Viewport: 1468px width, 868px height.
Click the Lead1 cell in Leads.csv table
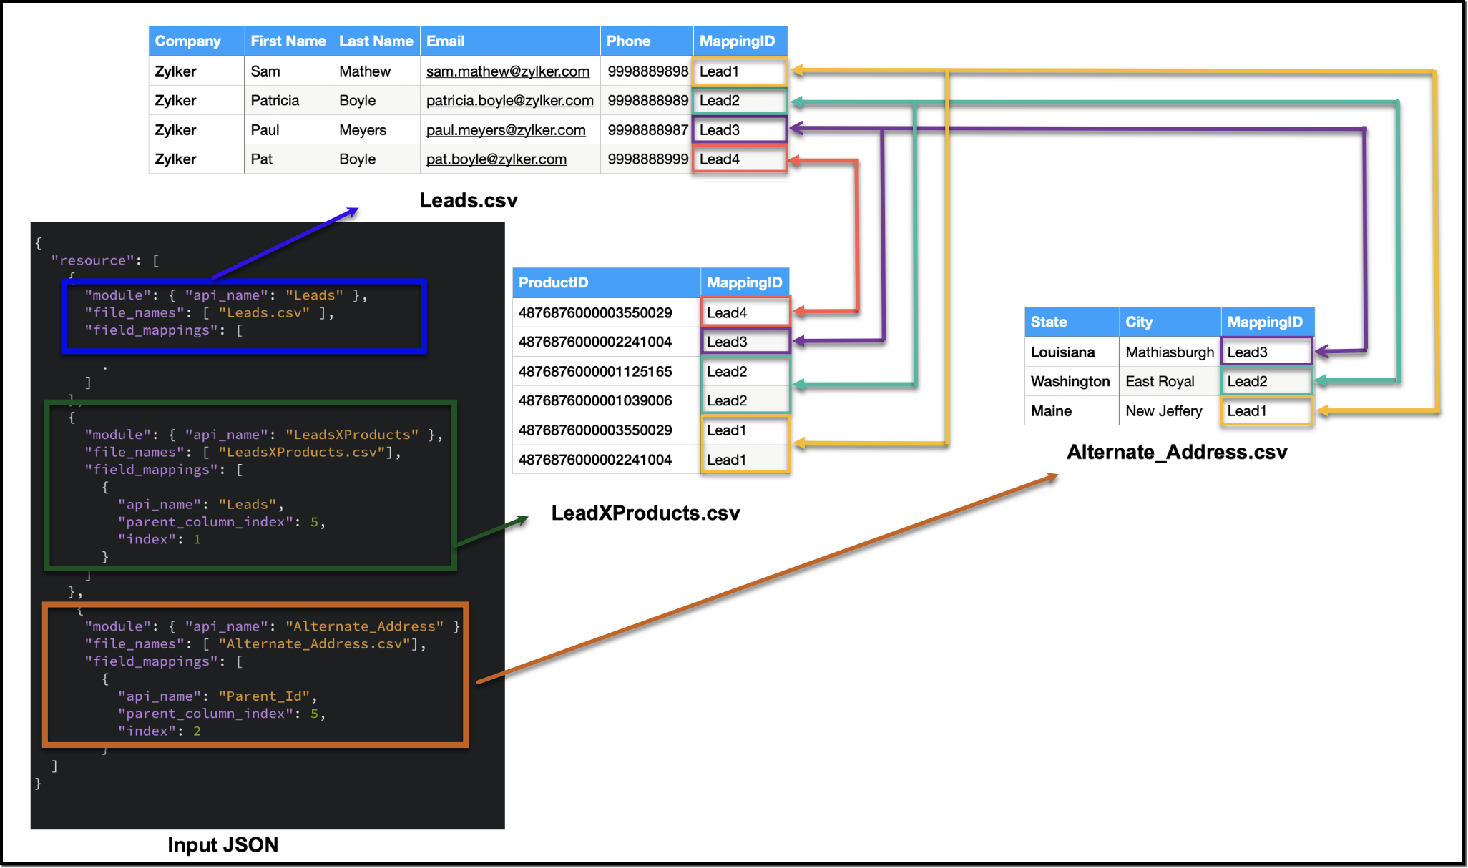point(739,71)
